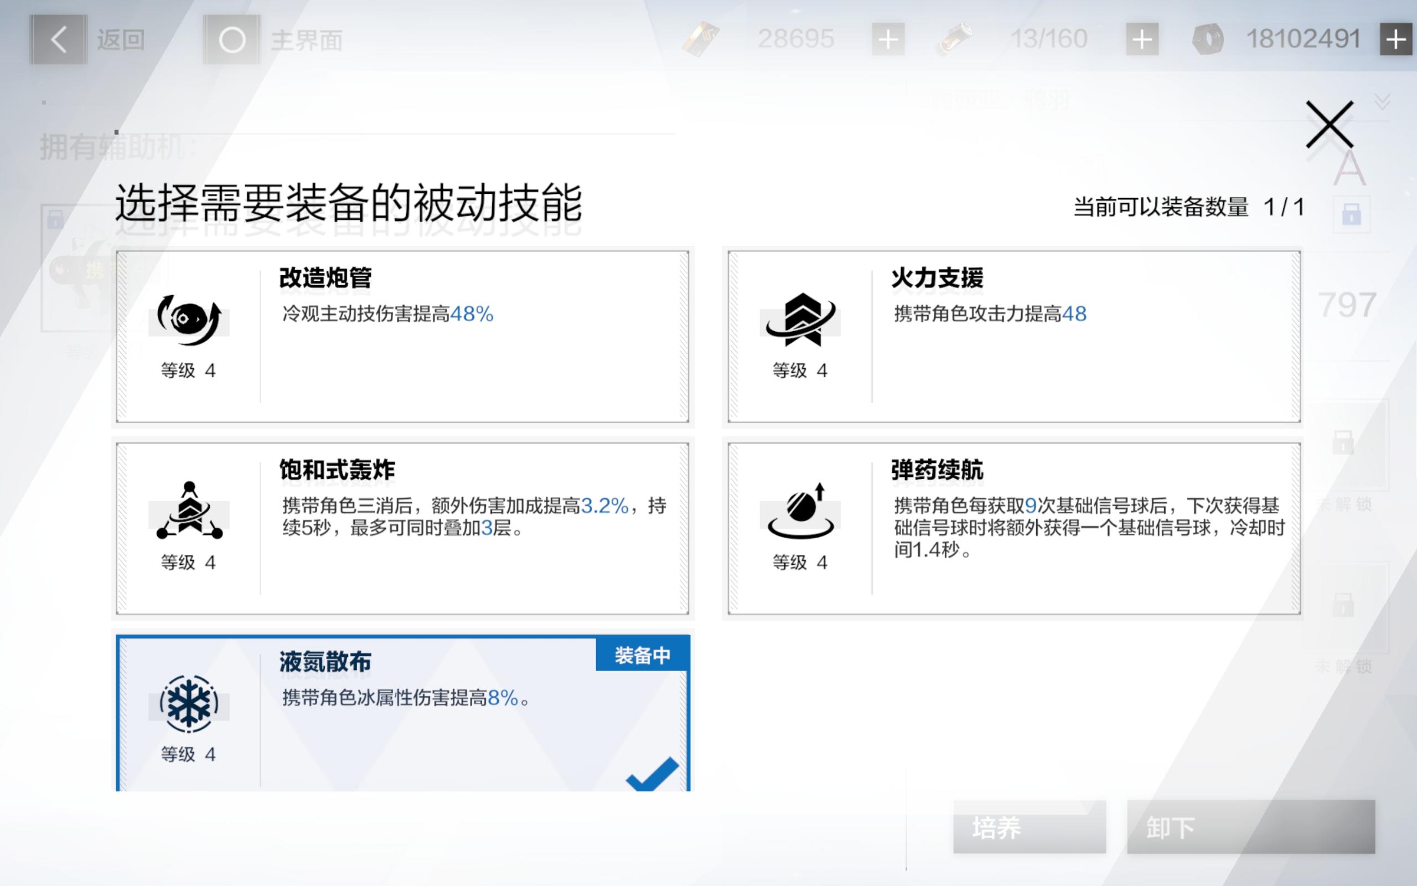Image resolution: width=1417 pixels, height=886 pixels.
Task: Click the nut coin icon beside 18102491
Action: 1208,39
